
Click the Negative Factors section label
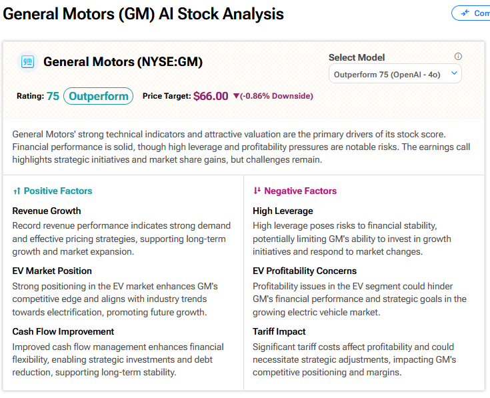tap(300, 191)
